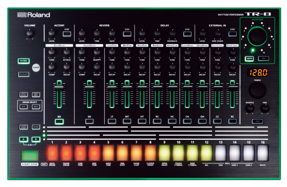This screenshot has height=187, width=287.
Task: Select the RC instrument button
Action: pyautogui.click(x=232, y=121)
